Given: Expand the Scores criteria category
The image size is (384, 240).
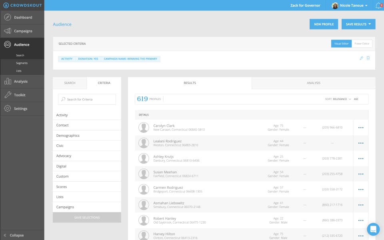Looking at the screenshot, I should coord(87,187).
